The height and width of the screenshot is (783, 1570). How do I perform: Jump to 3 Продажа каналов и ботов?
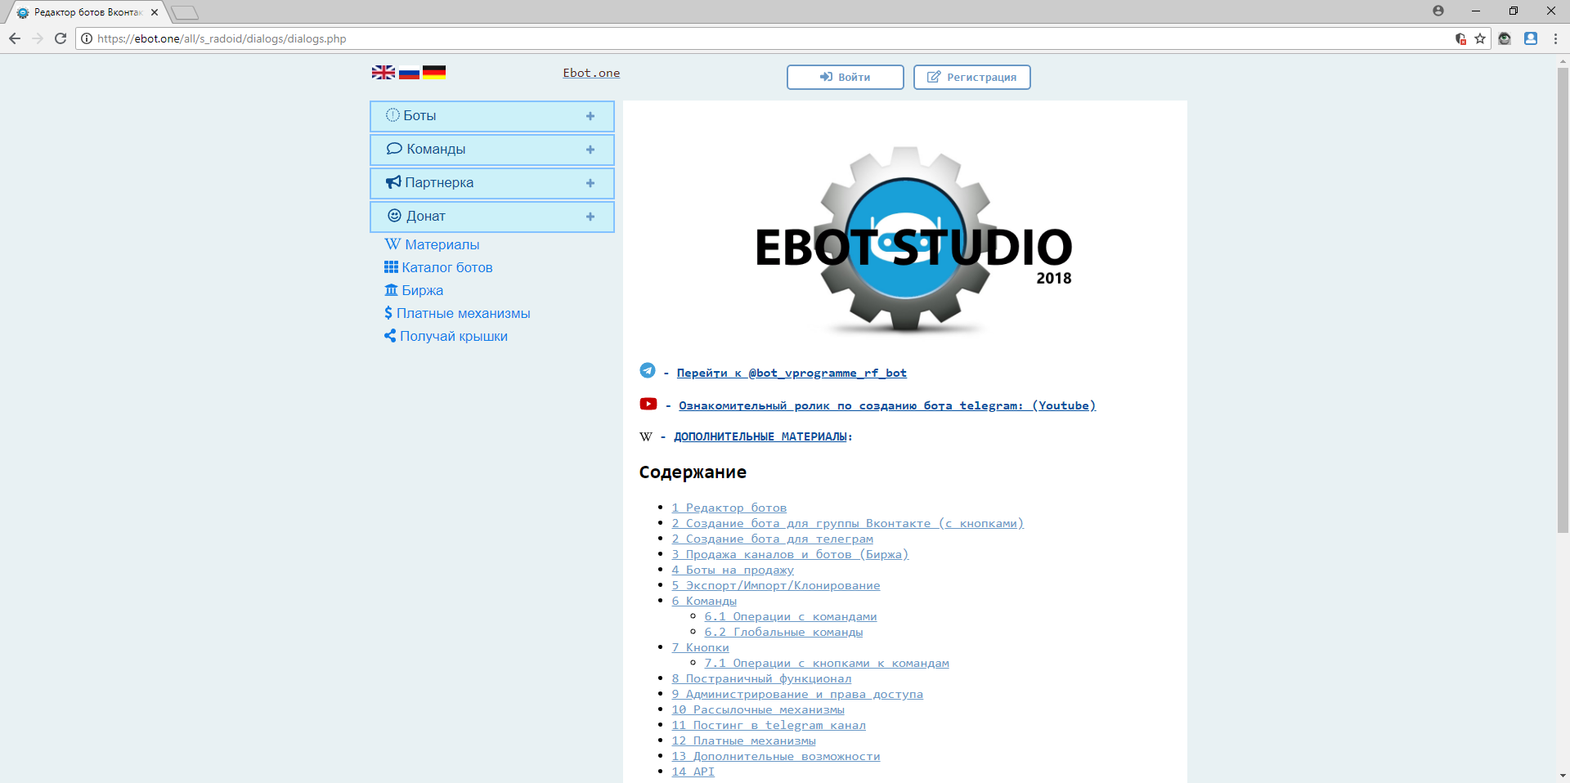791,554
